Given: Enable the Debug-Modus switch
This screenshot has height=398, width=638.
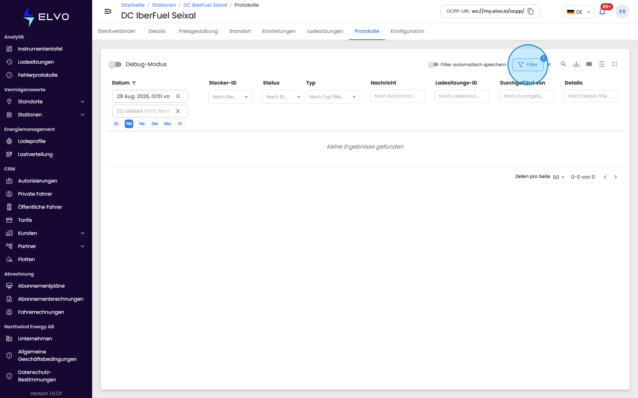Looking at the screenshot, I should [115, 64].
